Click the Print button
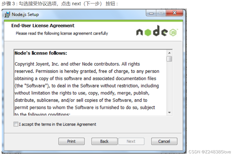235x156 pixels. point(71,141)
